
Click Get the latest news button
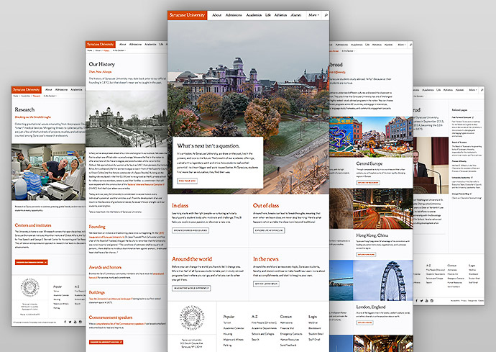click(x=266, y=284)
